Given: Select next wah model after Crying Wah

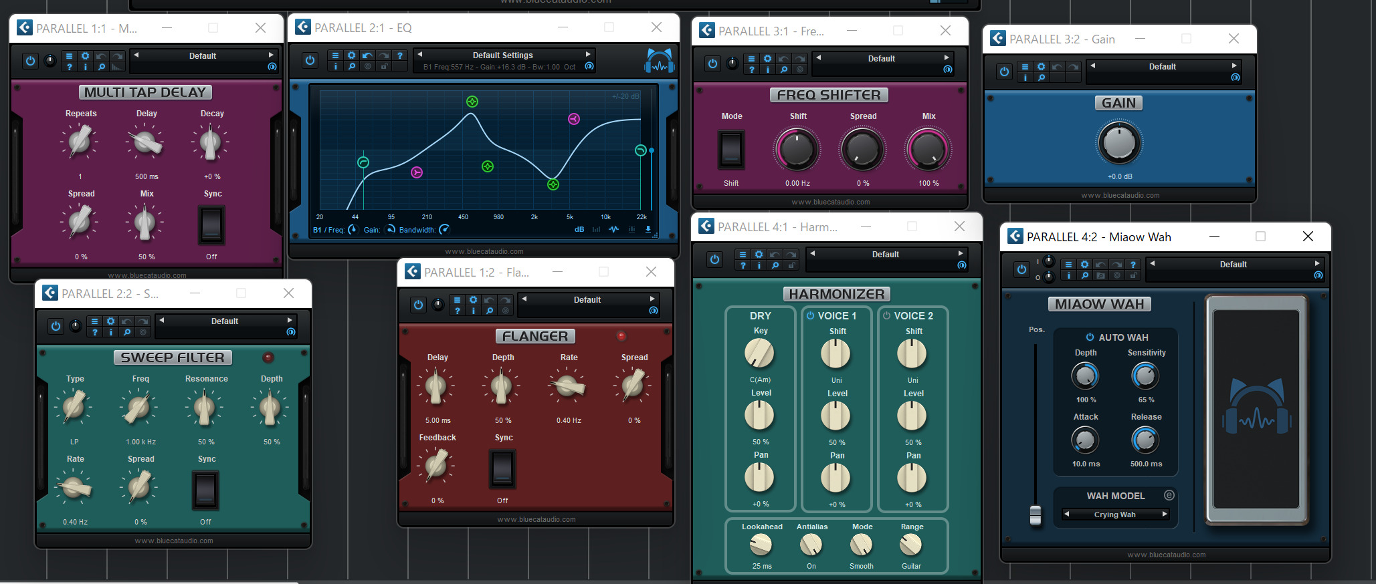Looking at the screenshot, I should click(x=1165, y=515).
